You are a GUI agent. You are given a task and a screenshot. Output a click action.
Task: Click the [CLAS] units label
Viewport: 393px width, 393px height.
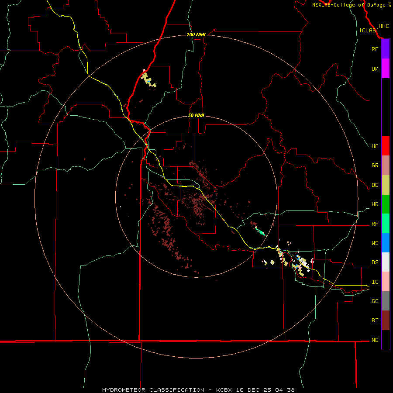coord(369,30)
